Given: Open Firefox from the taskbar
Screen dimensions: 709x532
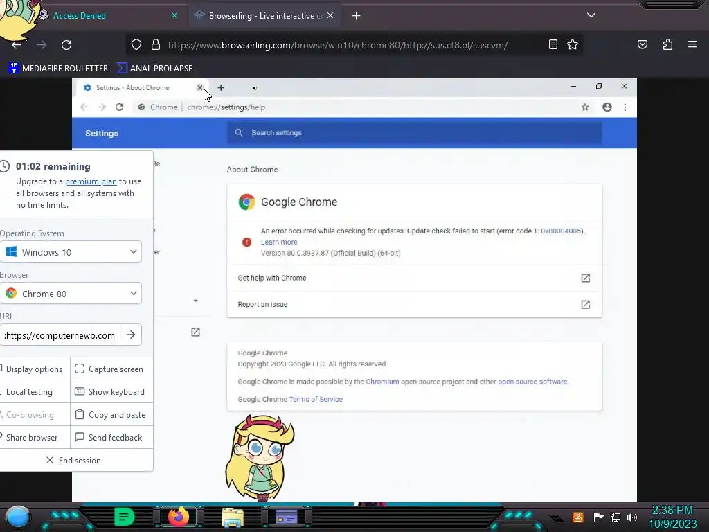Looking at the screenshot, I should point(179,516).
